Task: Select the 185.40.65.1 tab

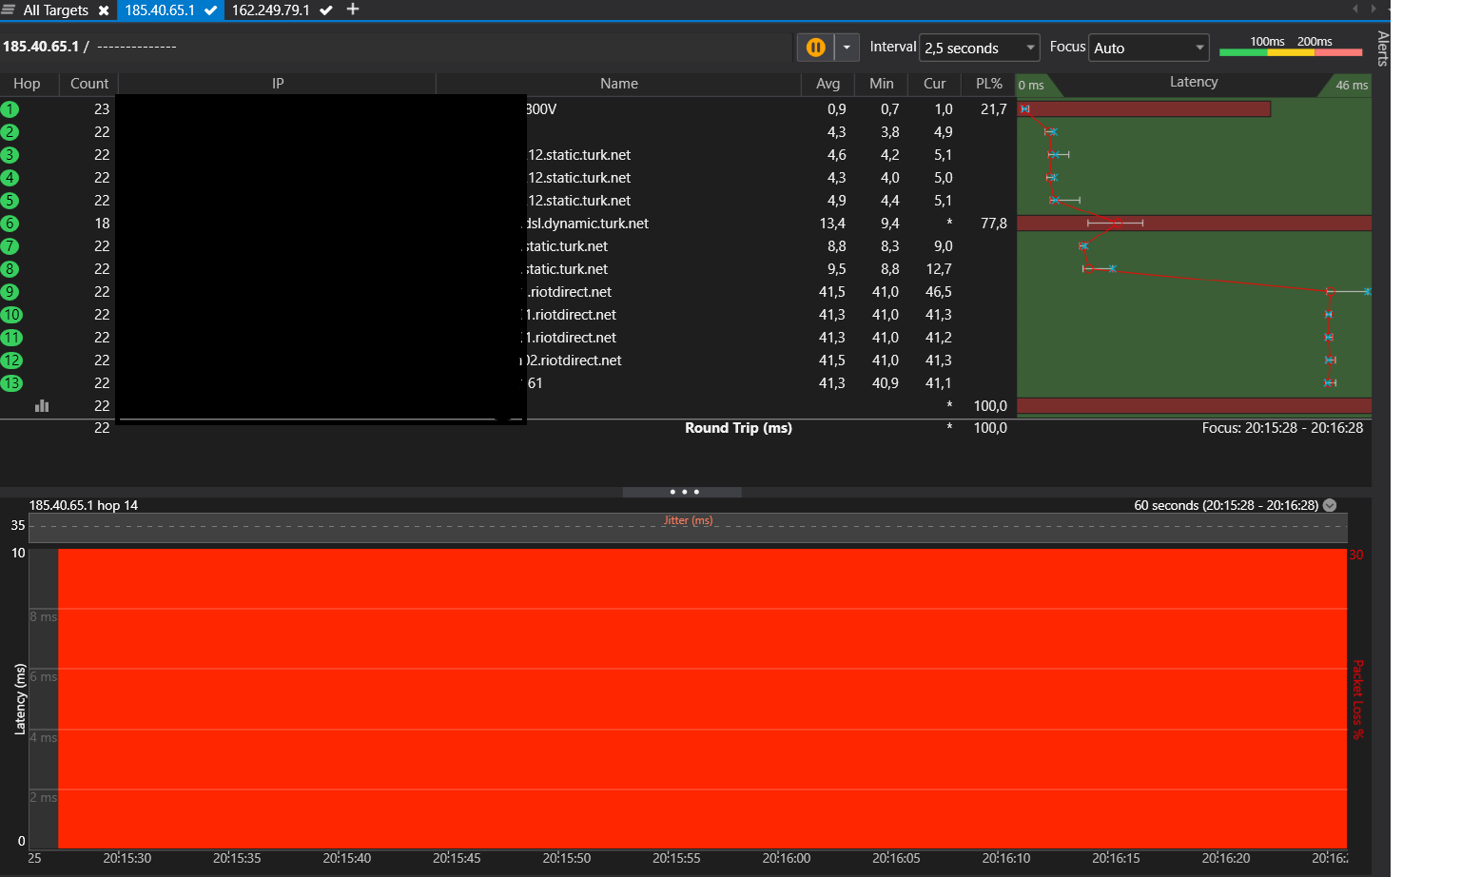Action: [x=160, y=10]
